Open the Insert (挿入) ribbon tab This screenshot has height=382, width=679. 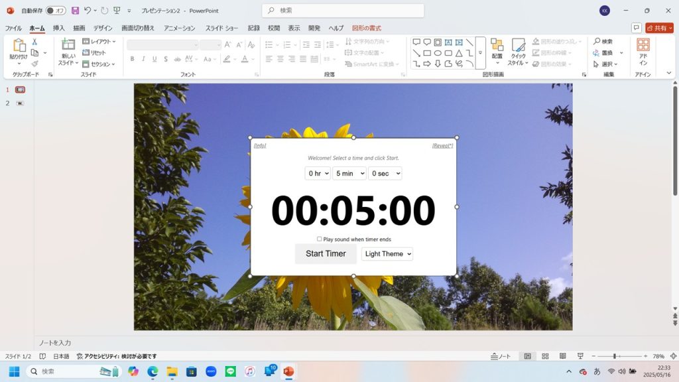(59, 28)
